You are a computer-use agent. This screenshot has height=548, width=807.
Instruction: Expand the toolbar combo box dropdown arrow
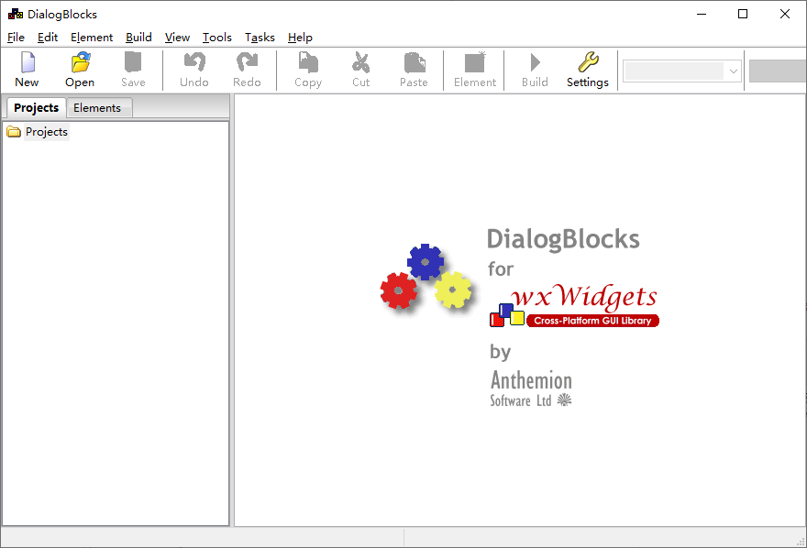[x=734, y=71]
